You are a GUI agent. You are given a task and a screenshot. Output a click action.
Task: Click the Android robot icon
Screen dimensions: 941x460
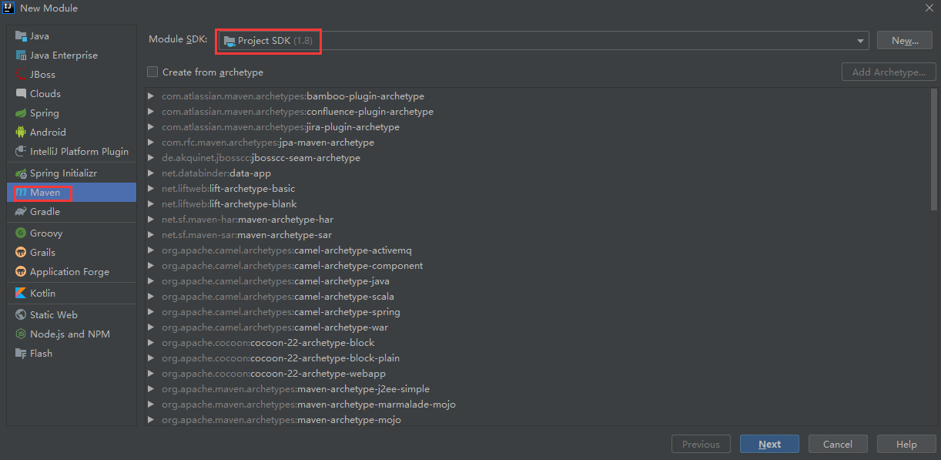pos(21,133)
